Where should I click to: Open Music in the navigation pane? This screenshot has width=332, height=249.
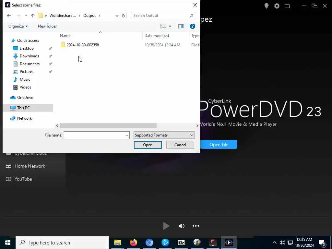point(25,79)
